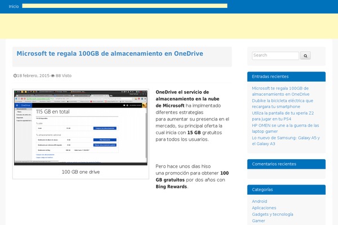Open entry Utiliza la pantalla de tu xperia Z2

pos(283,116)
